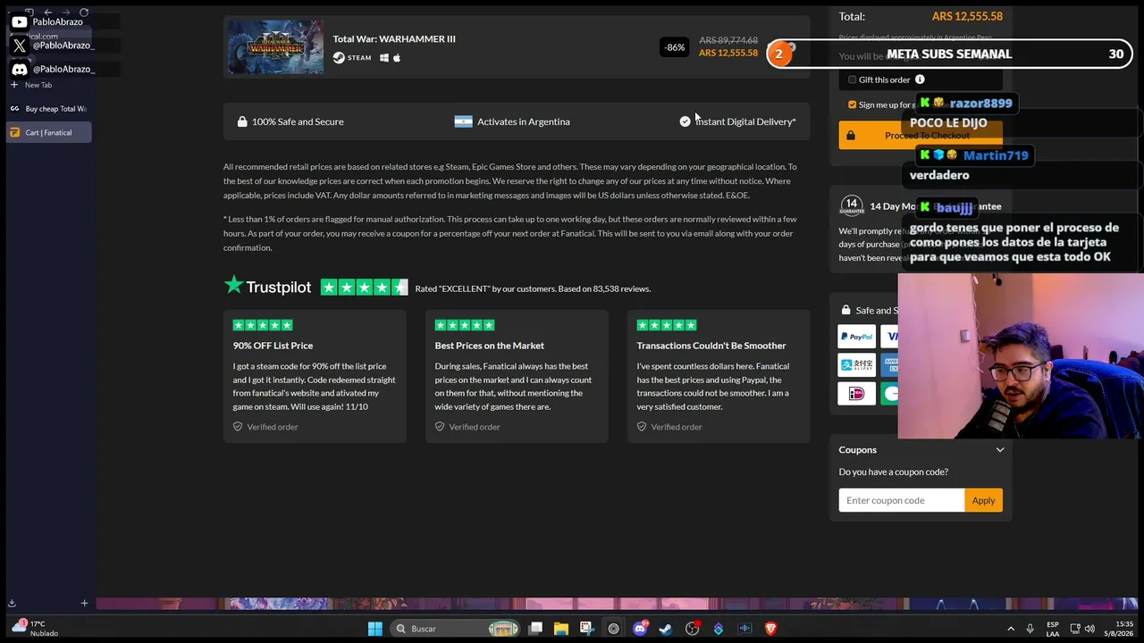Select the Cart | Fanatical tab
Screen dimensions: 1144x643
[x=49, y=132]
